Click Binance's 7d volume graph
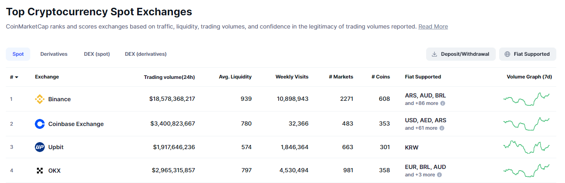The height and width of the screenshot is (183, 565). point(526,99)
